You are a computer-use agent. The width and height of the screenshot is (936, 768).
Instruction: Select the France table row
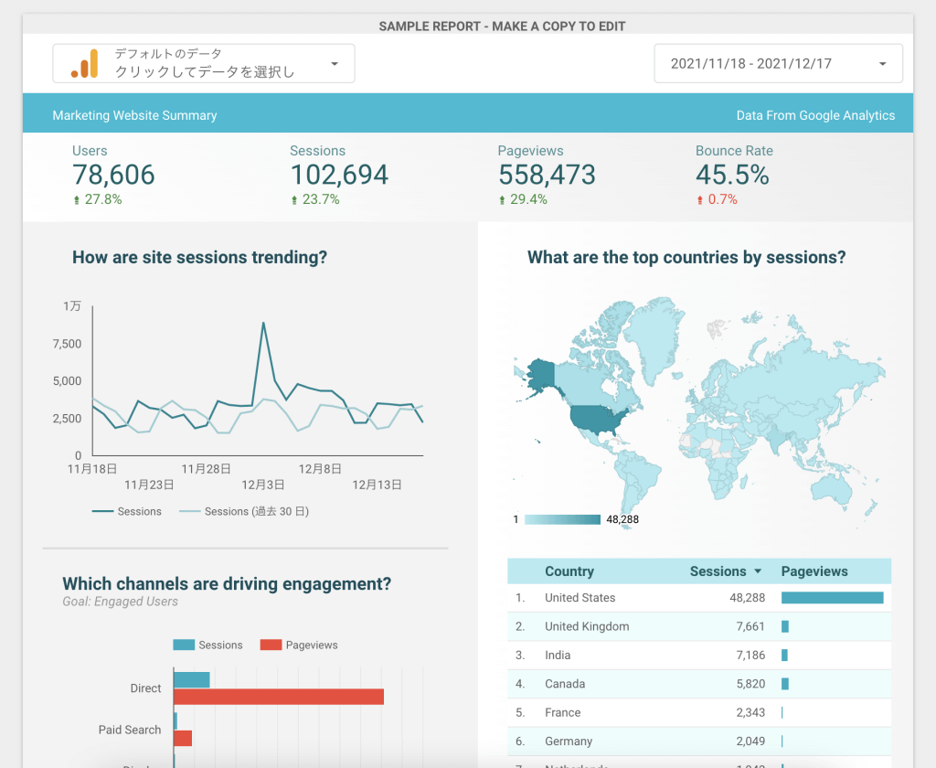click(x=699, y=712)
